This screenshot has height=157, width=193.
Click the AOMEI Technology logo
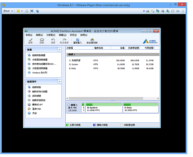(x=150, y=41)
